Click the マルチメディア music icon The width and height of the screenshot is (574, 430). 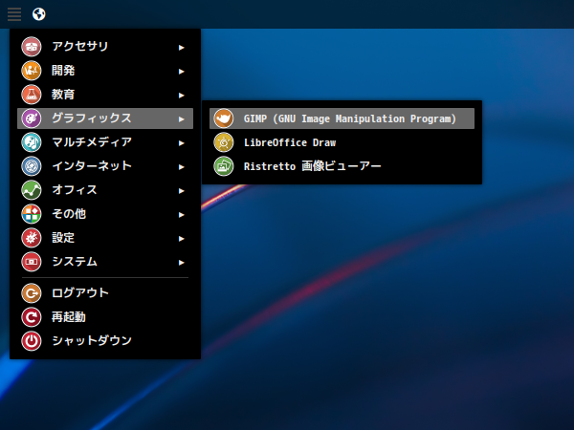32,142
